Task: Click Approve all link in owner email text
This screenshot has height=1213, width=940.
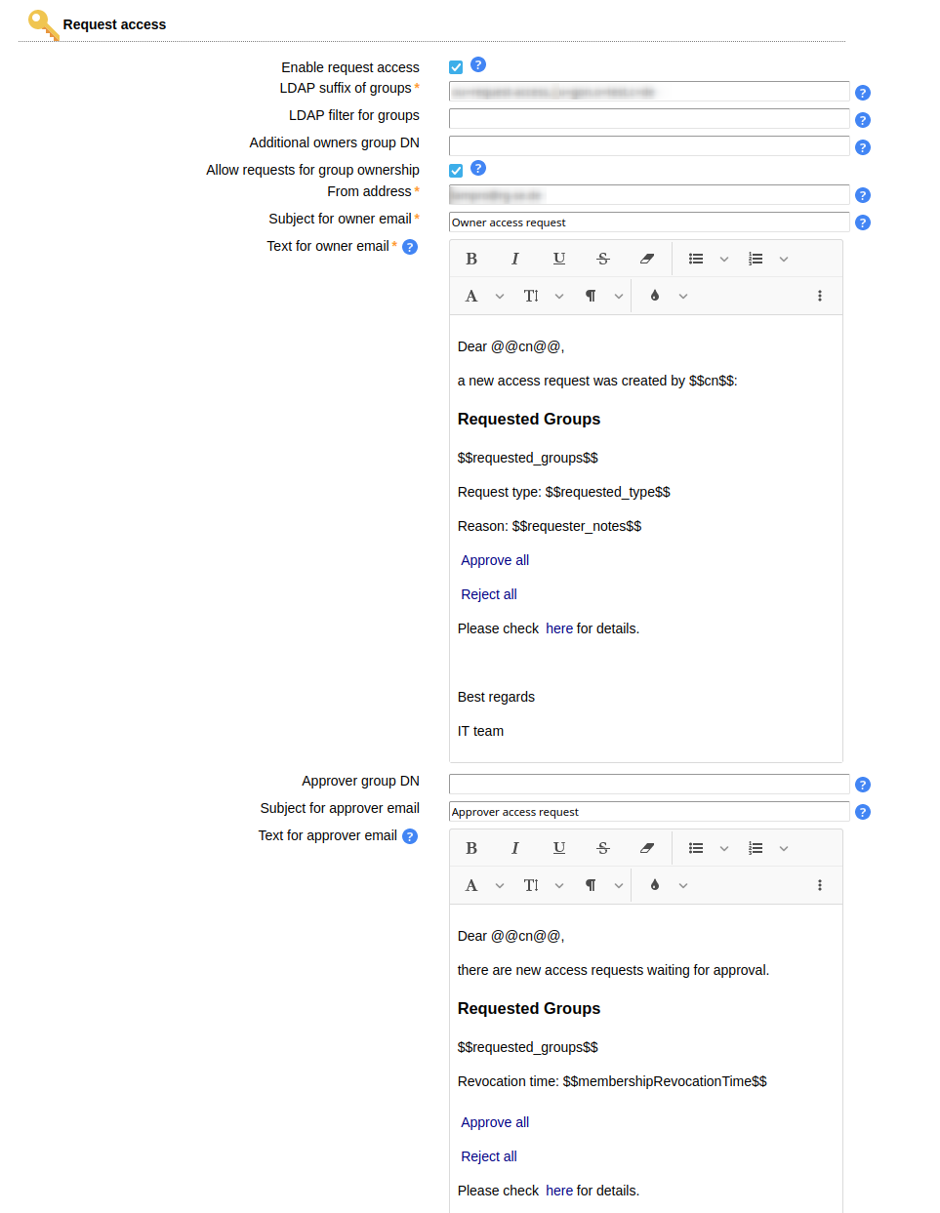Action: pyautogui.click(x=495, y=560)
